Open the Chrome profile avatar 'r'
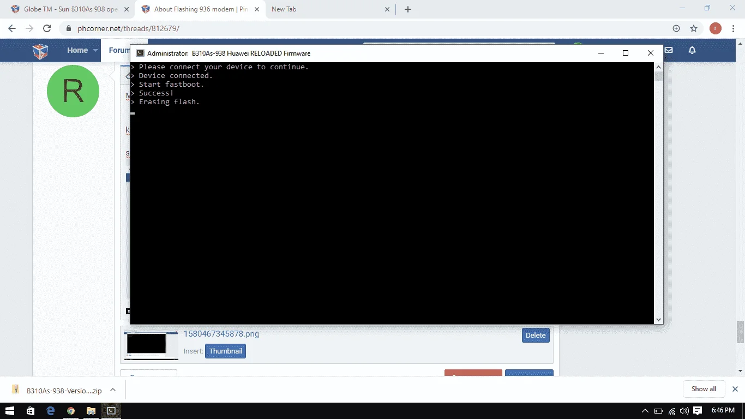Viewport: 745px width, 419px height. click(716, 28)
